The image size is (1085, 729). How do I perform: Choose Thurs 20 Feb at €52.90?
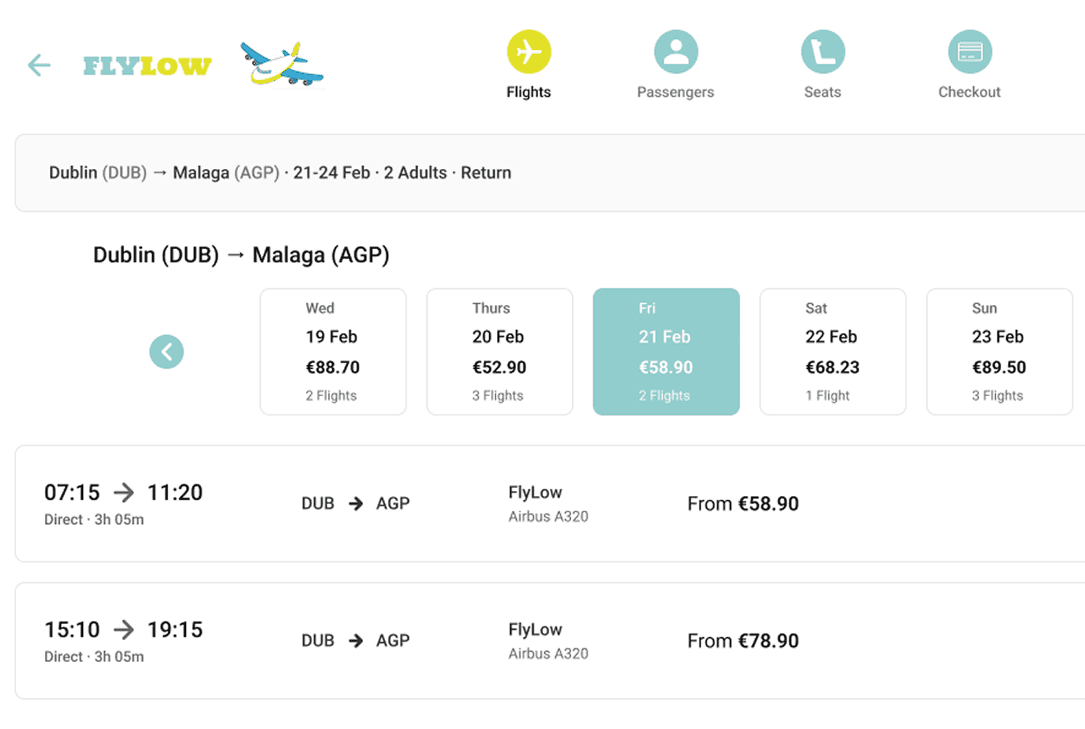pos(499,352)
